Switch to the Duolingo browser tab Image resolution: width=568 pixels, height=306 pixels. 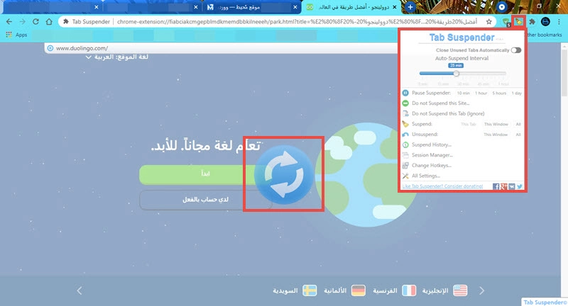point(351,7)
